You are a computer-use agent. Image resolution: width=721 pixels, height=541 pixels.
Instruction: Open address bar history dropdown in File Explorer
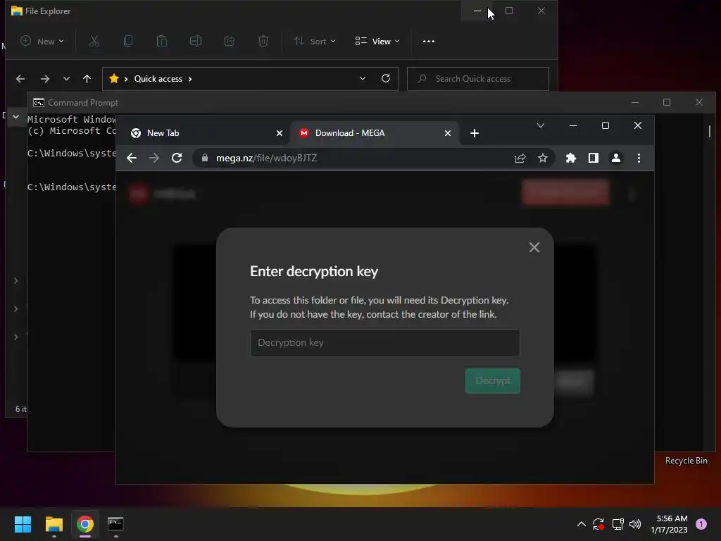click(363, 78)
